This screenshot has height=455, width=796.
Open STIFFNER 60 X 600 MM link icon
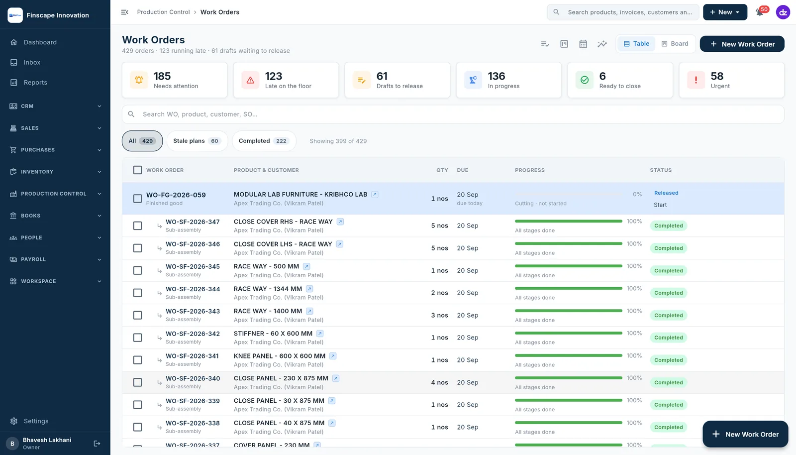tap(320, 334)
